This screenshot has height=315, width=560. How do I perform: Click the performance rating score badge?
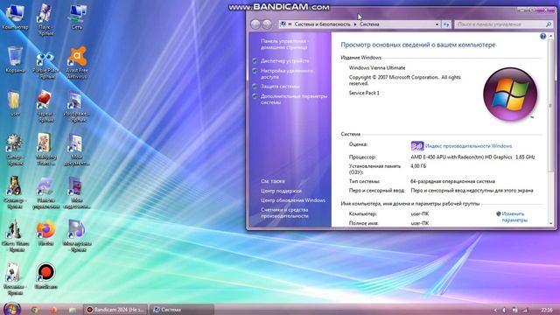coord(416,146)
